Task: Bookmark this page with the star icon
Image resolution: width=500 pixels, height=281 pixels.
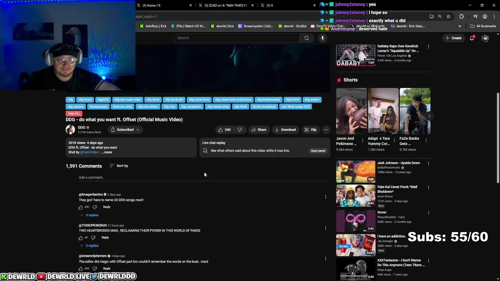Action: point(448,16)
